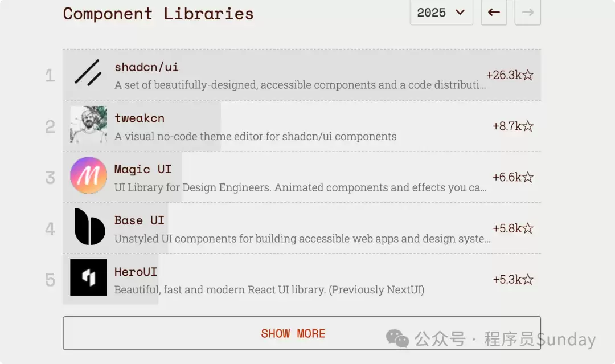Open the 2025 year dropdown
The height and width of the screenshot is (364, 615).
[441, 13]
